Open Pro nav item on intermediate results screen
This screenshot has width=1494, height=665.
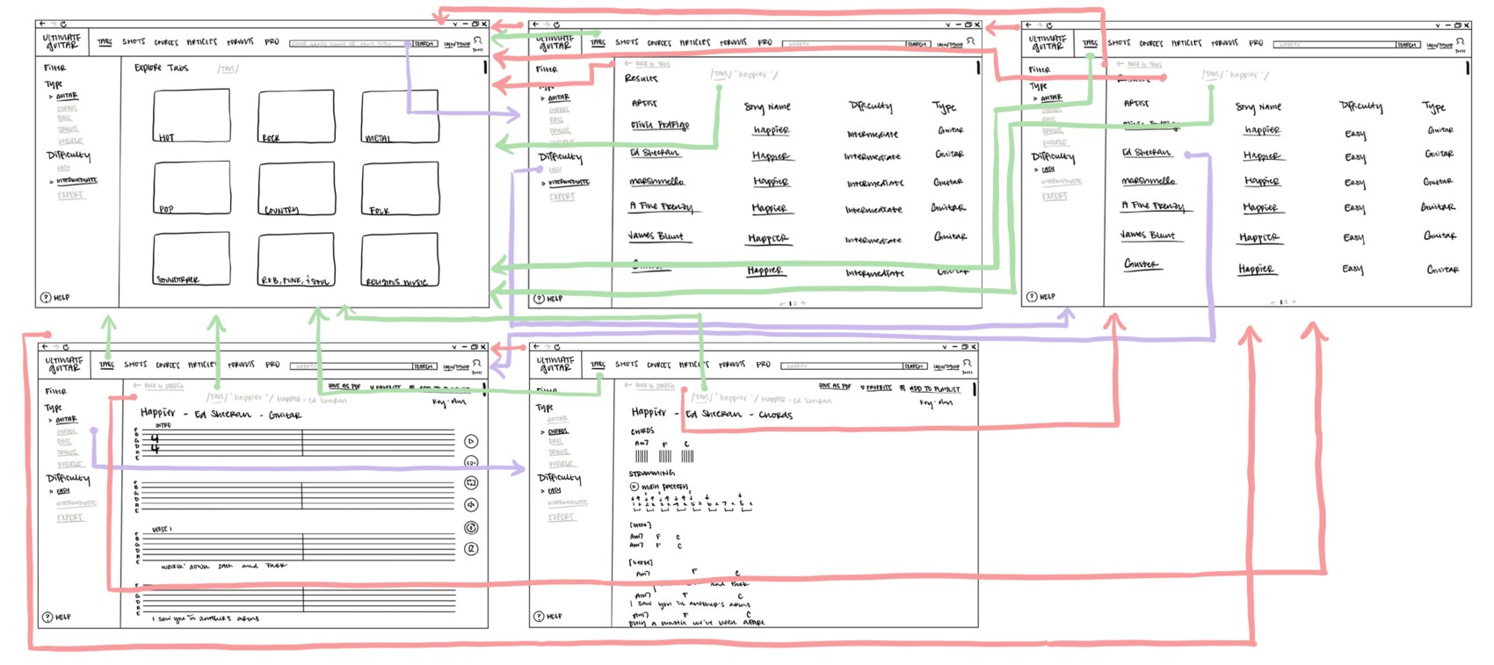click(765, 41)
